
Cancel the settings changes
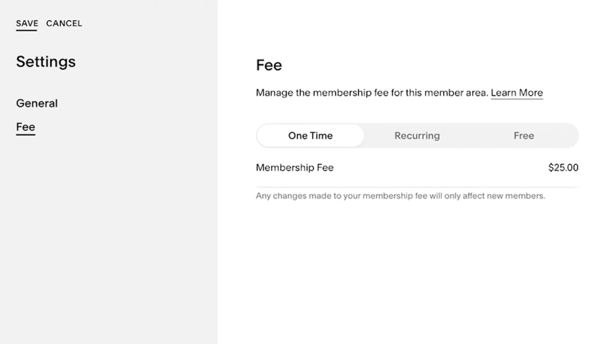(x=64, y=23)
